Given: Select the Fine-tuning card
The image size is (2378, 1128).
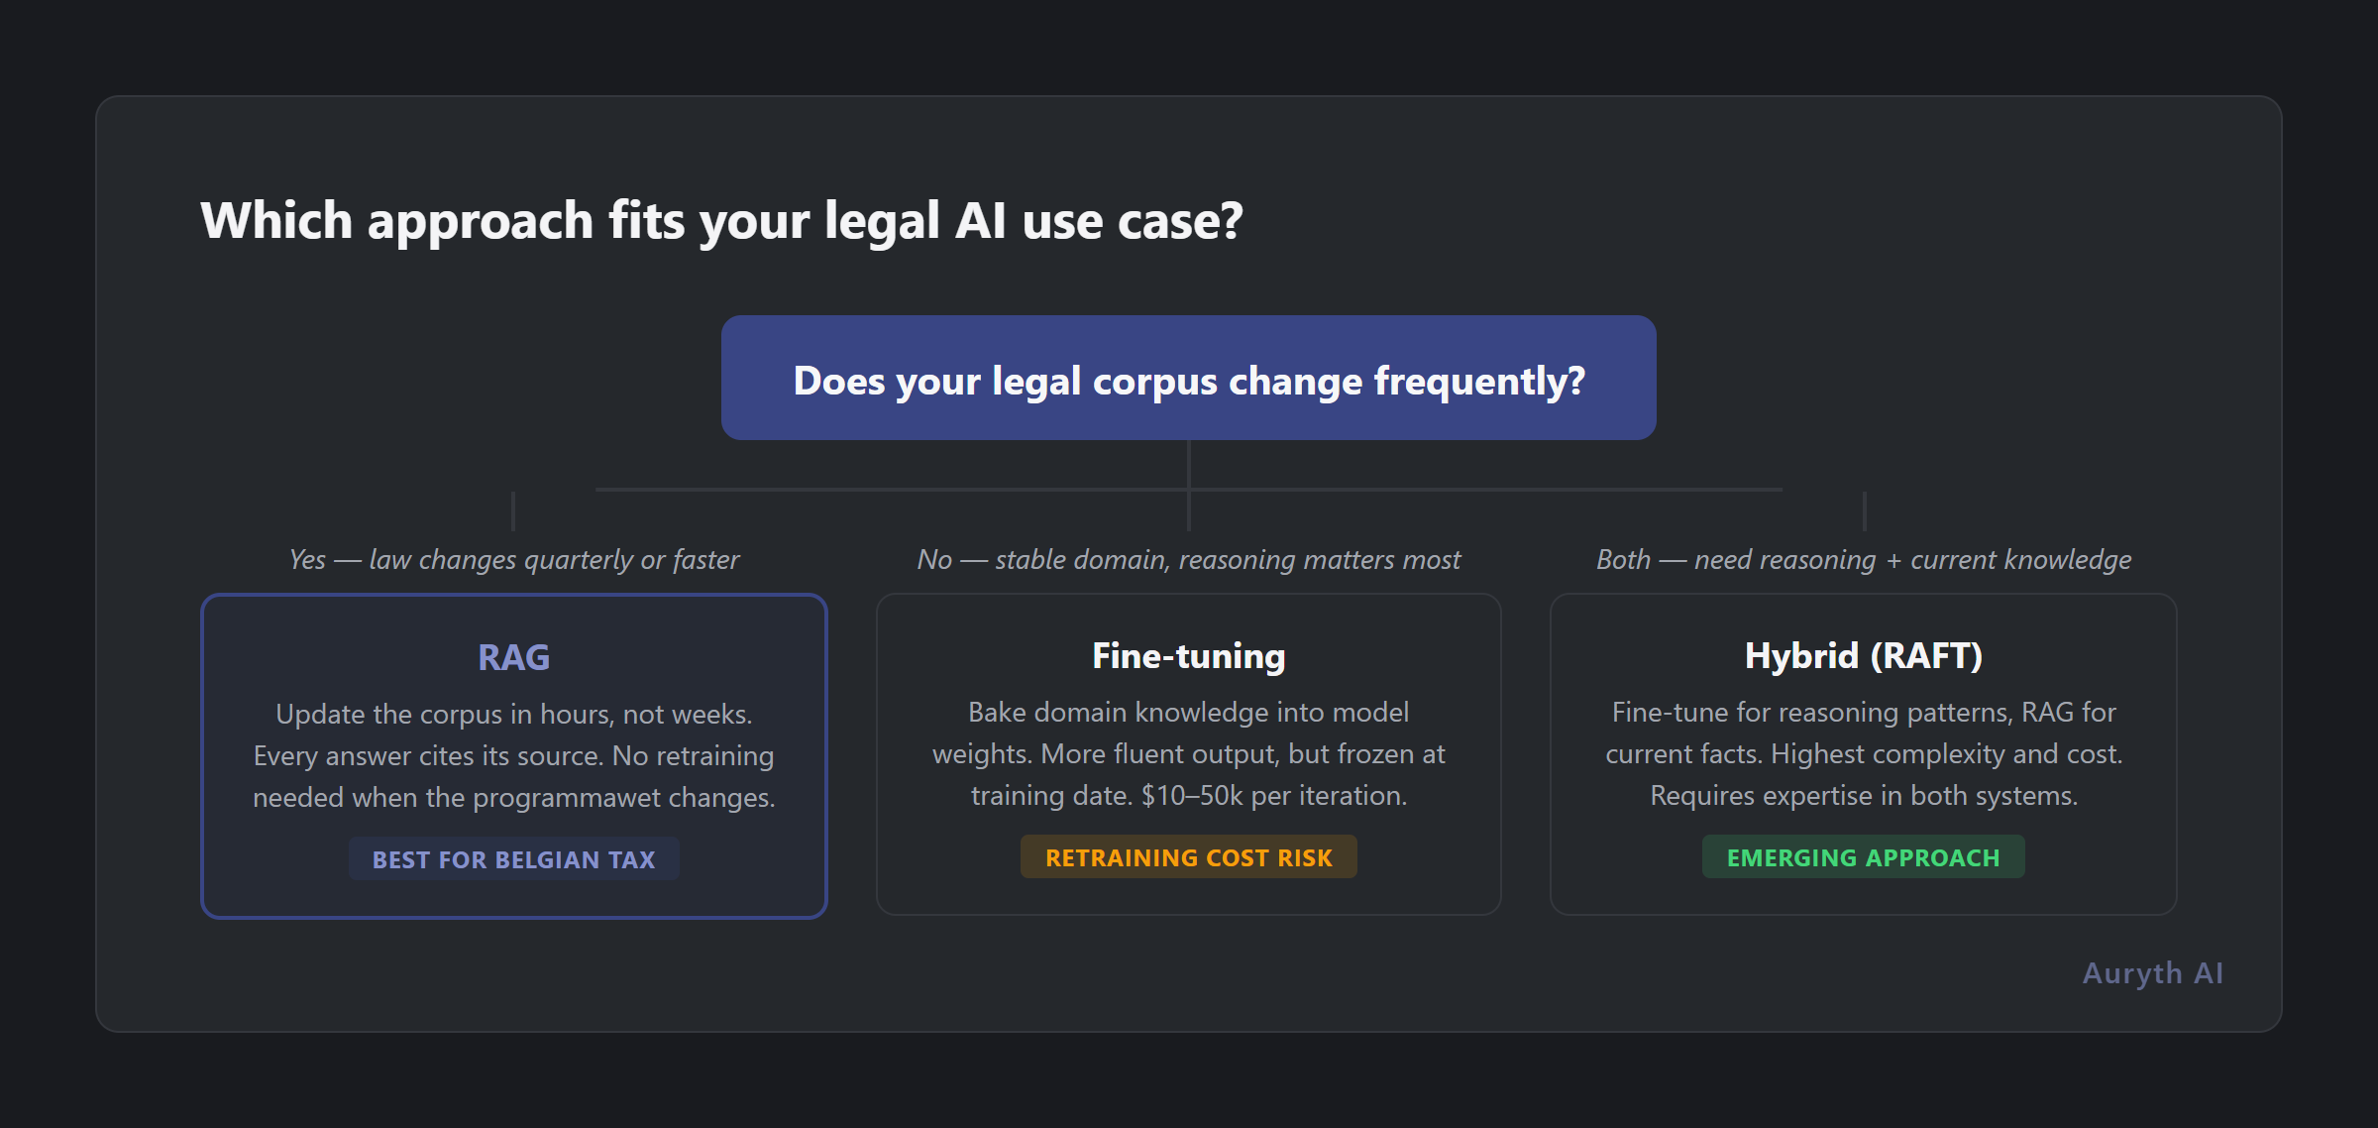Looking at the screenshot, I should coord(1188,753).
